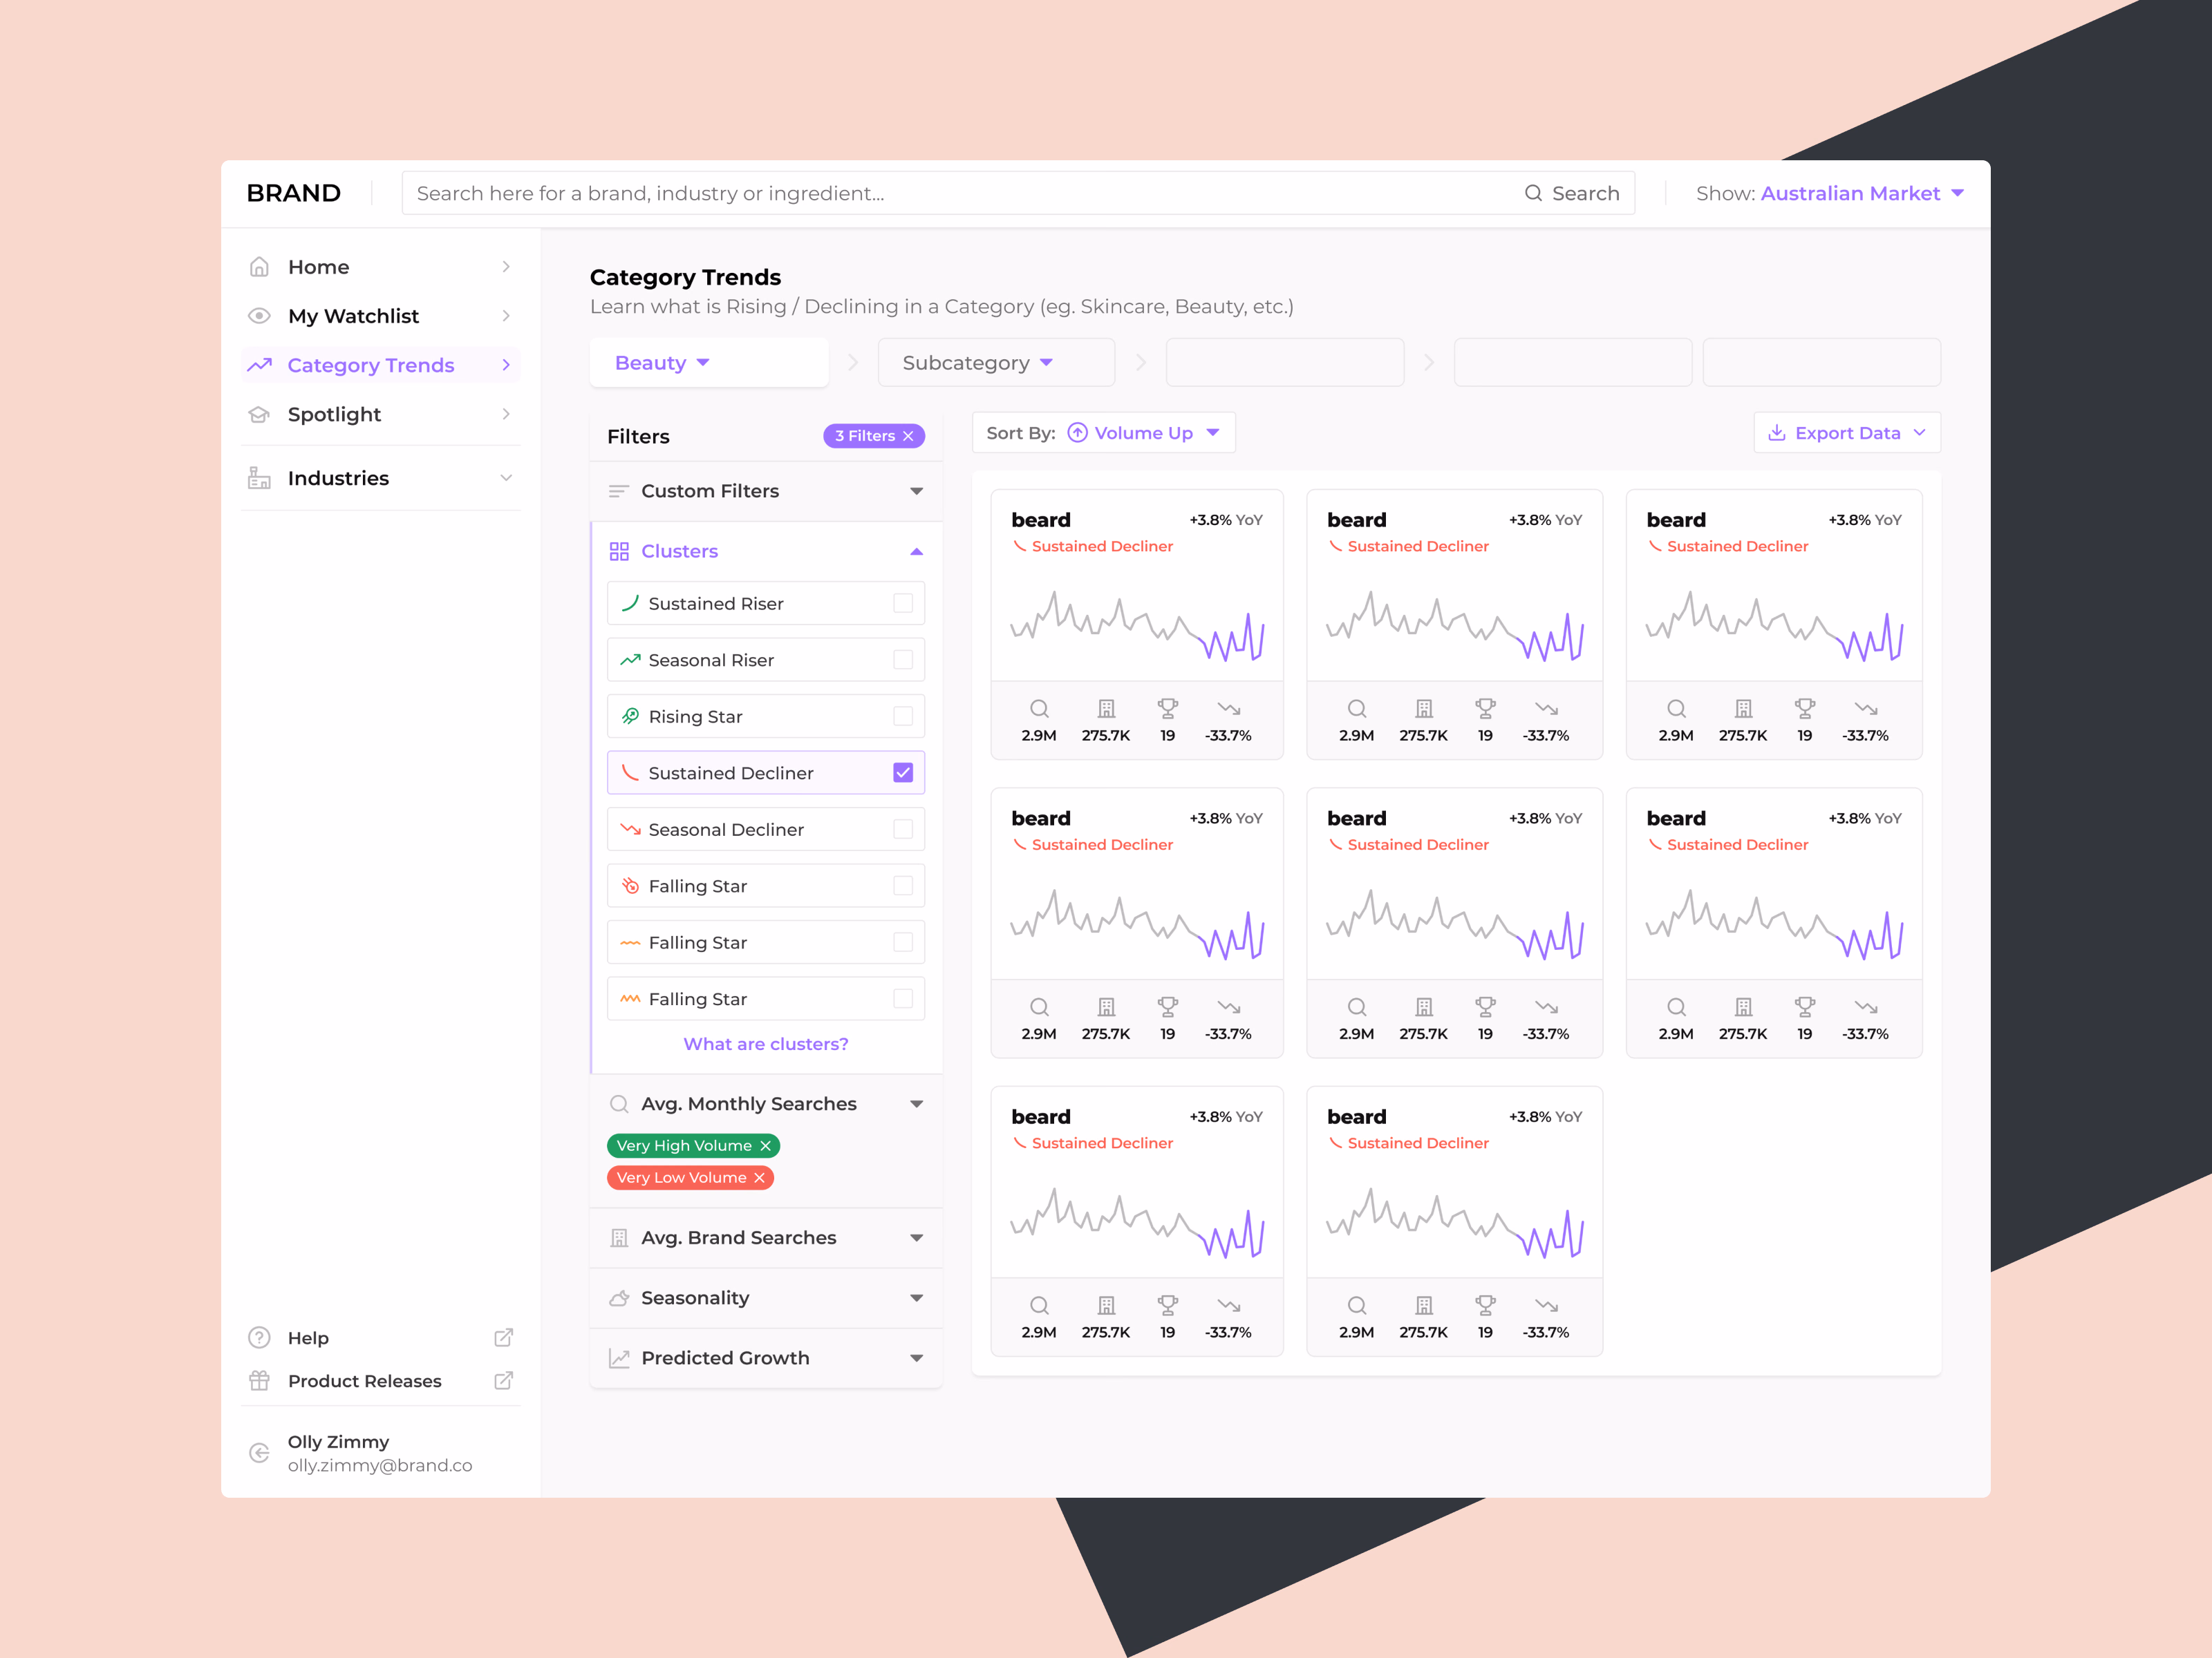The height and width of the screenshot is (1658, 2212).
Task: Enable the Seasonal Decliner checkbox
Action: 903,830
